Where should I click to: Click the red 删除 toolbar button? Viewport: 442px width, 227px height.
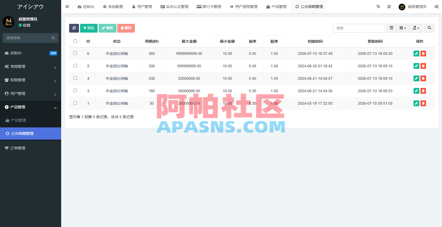click(126, 28)
